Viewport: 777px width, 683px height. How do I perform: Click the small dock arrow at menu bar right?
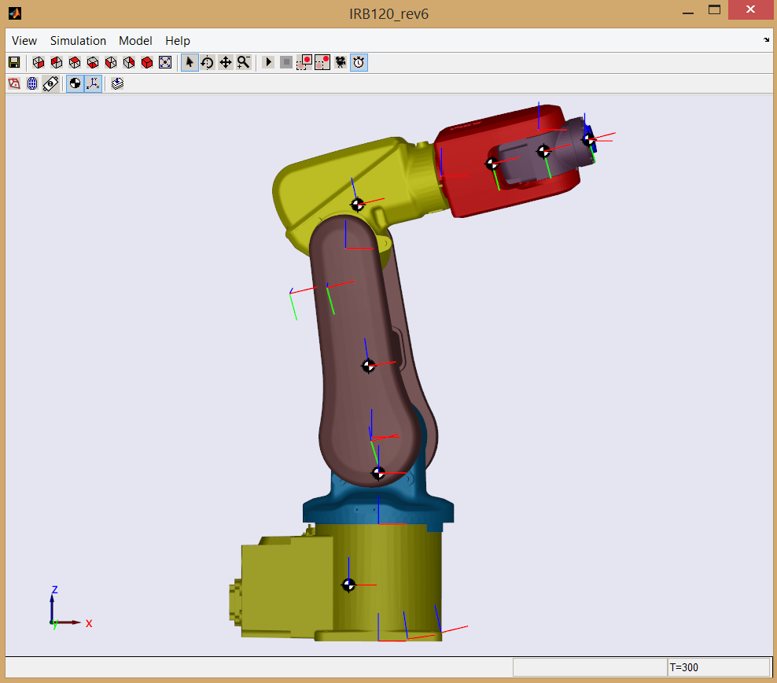point(766,39)
